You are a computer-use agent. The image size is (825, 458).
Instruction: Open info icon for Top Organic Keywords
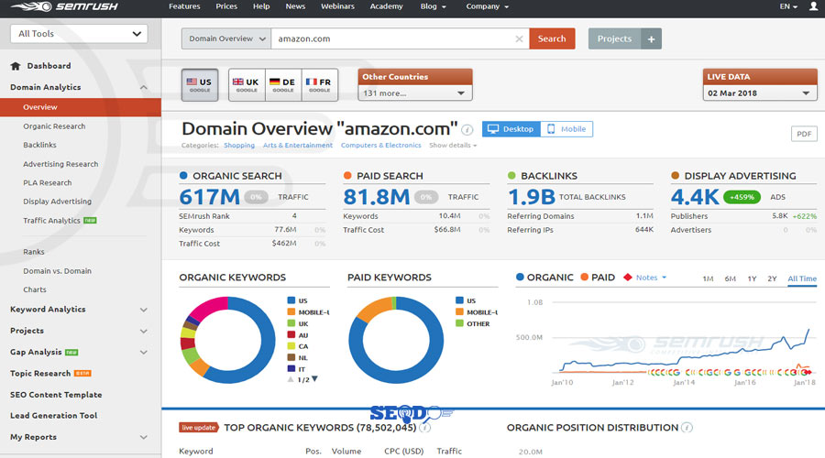[426, 428]
